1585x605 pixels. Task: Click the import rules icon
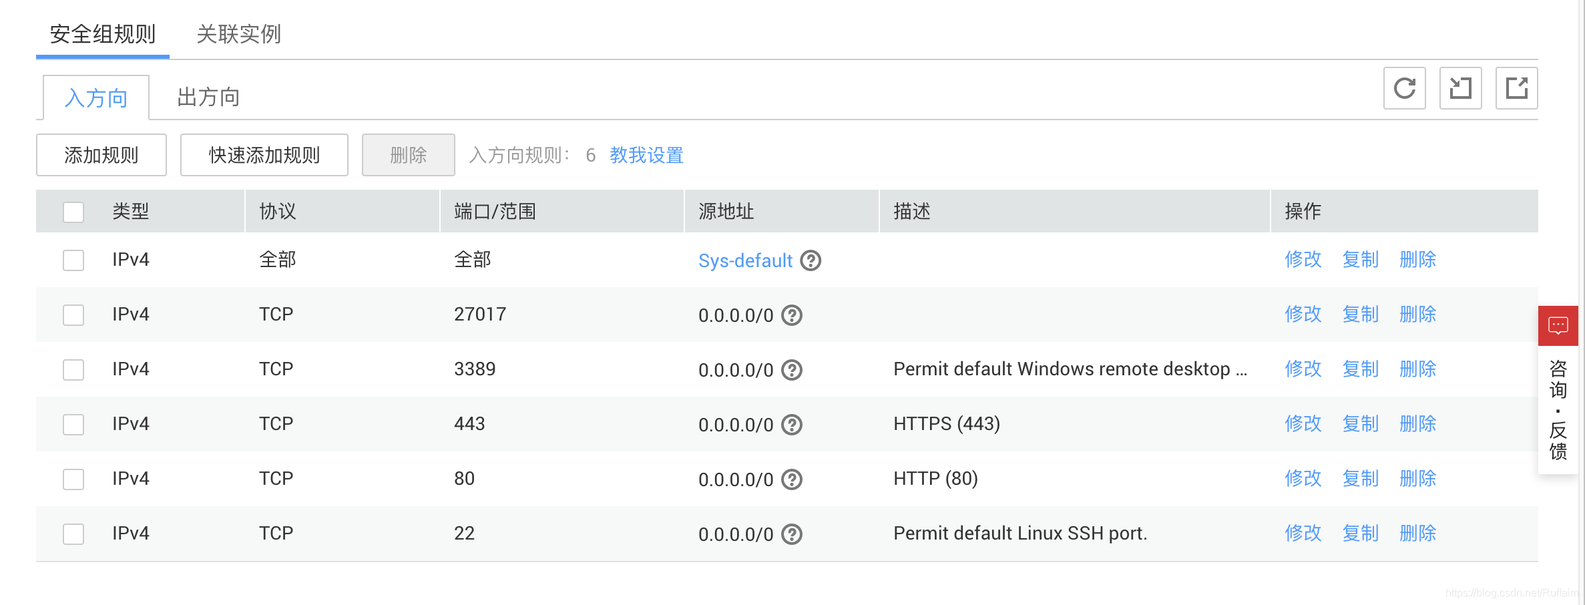[x=1460, y=88]
